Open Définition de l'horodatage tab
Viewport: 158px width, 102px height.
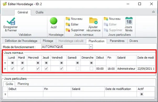(21, 41)
